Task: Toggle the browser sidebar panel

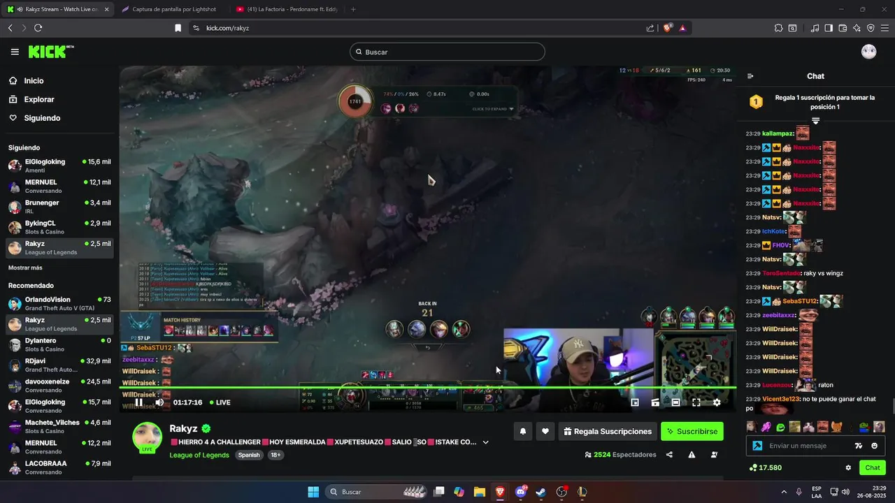Action: tap(829, 28)
